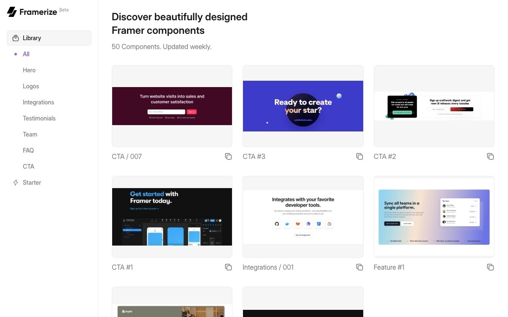Select the Testimonials category
Image resolution: width=508 pixels, height=317 pixels.
(39, 118)
